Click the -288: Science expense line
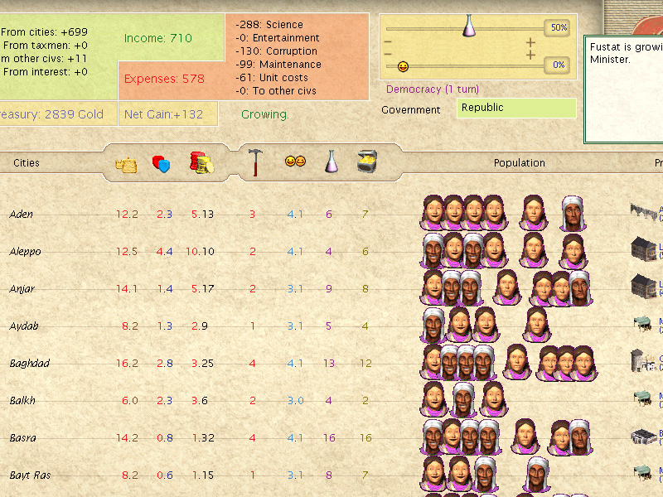663x497 pixels. point(269,25)
